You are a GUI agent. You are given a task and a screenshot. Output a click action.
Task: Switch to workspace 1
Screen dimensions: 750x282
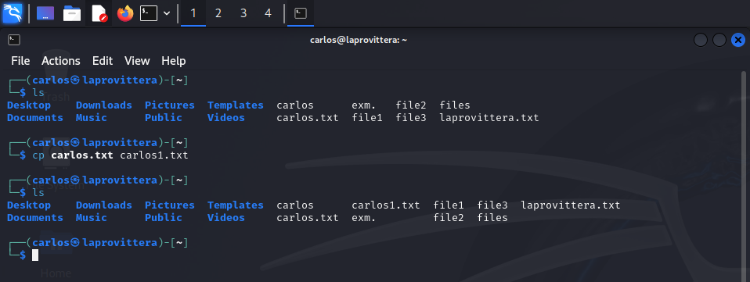coord(193,13)
